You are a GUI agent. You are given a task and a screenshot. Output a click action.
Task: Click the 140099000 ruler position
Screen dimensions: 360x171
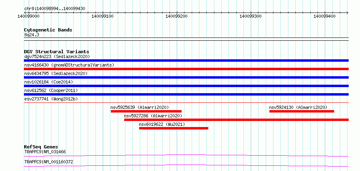coord(28,16)
